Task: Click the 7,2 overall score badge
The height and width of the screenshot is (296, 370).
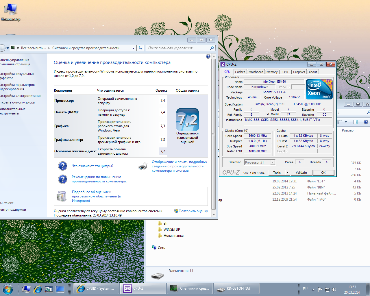Action: pos(188,119)
